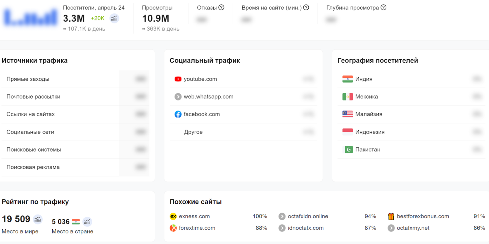Open the visitors trend chart icon
489x244 pixels.
tap(114, 18)
